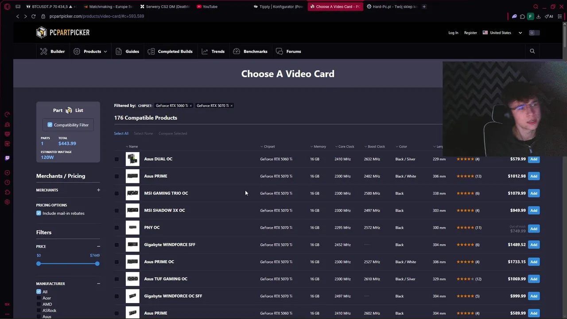This screenshot has width=567, height=319.
Task: Click the browser tab search magnifier
Action: click(536, 7)
